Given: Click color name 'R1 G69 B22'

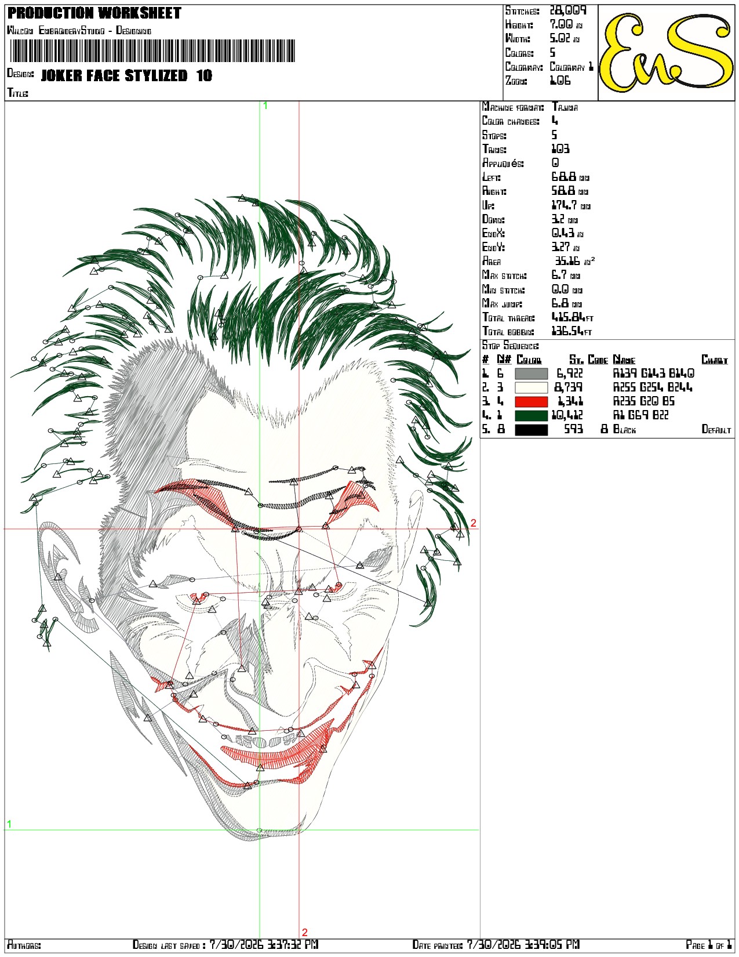Looking at the screenshot, I should [x=641, y=416].
